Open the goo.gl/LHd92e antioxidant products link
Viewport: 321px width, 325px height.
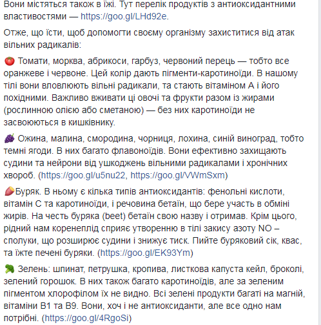pyautogui.click(x=124, y=16)
